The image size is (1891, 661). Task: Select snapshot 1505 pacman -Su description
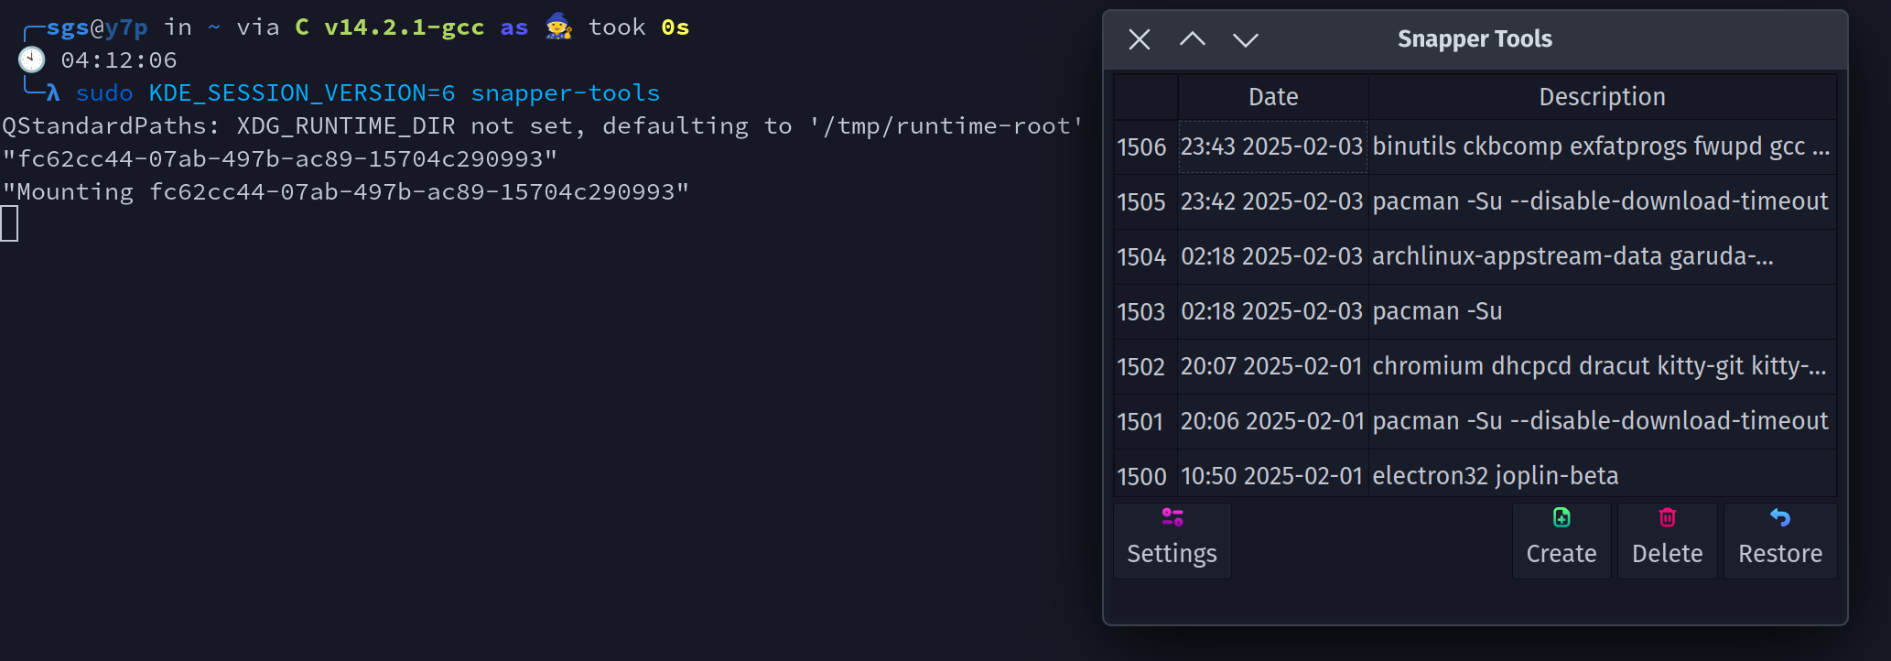pos(1599,201)
